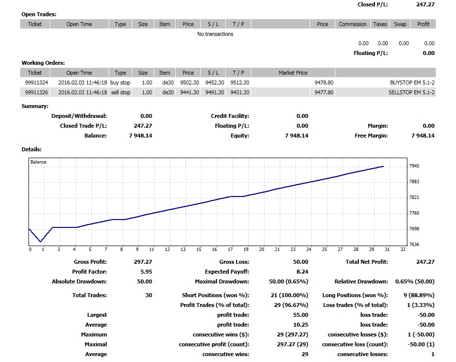Image resolution: width=456 pixels, height=362 pixels.
Task: Click the Gross Loss label
Action: tap(234, 262)
